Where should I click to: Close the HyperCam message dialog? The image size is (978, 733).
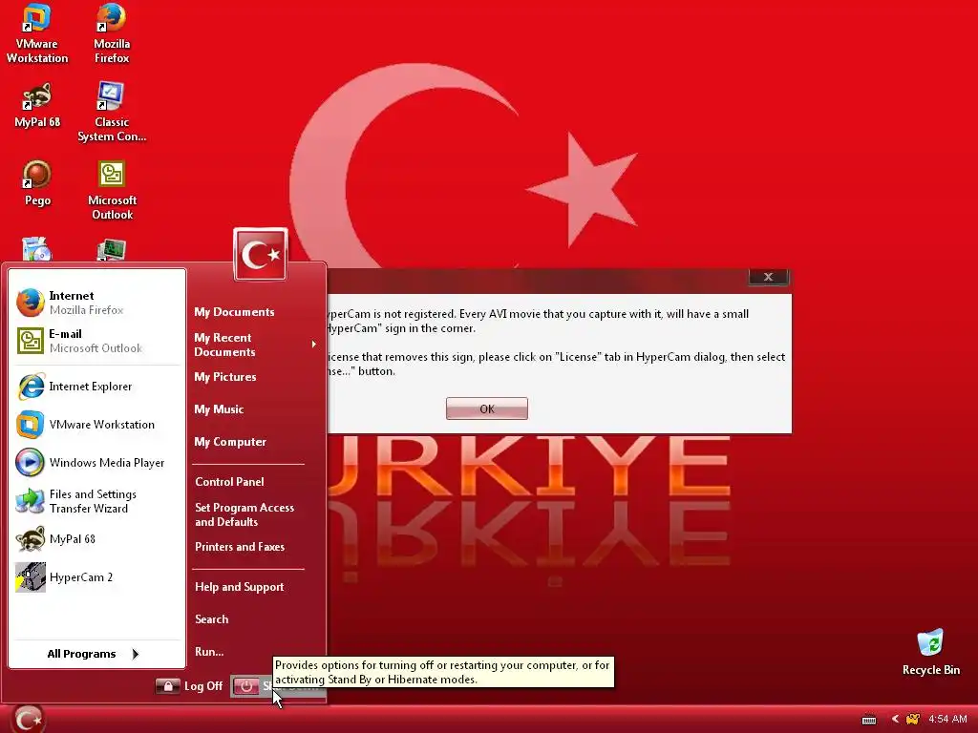click(x=769, y=277)
